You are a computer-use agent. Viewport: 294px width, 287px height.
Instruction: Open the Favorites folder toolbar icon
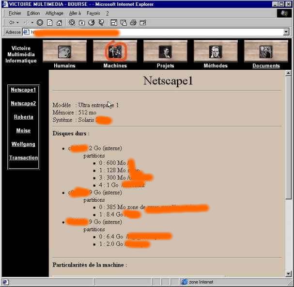[82, 23]
